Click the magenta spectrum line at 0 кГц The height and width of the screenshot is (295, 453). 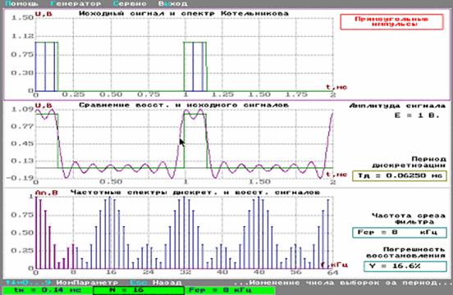click(36, 233)
